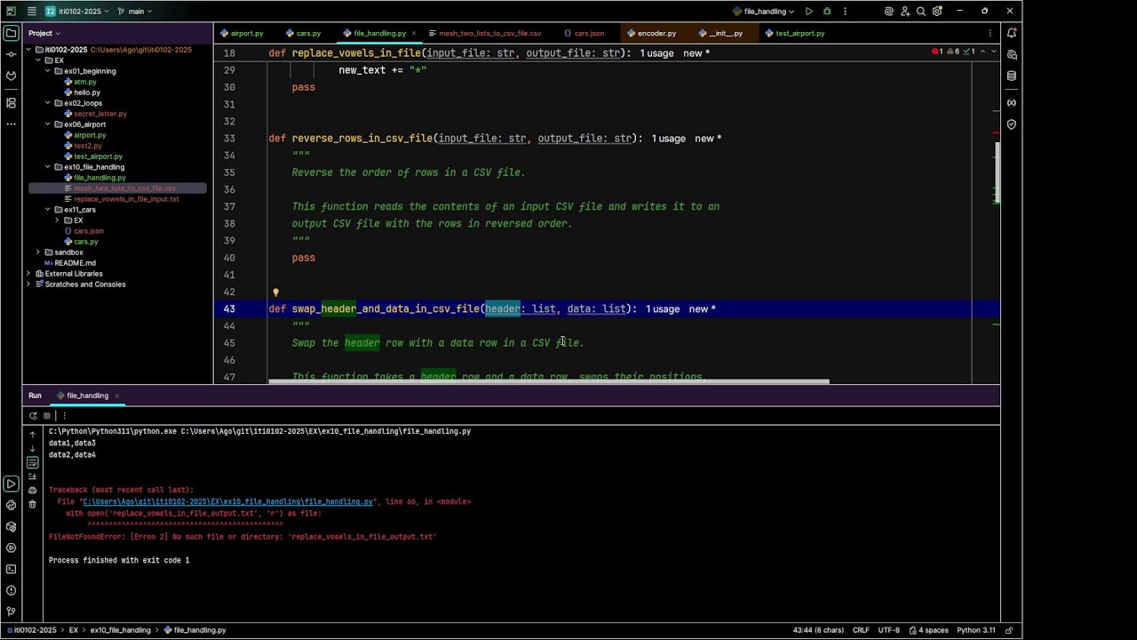1137x640 pixels.
Task: Click UTF-8 encoding in status bar
Action: click(889, 630)
